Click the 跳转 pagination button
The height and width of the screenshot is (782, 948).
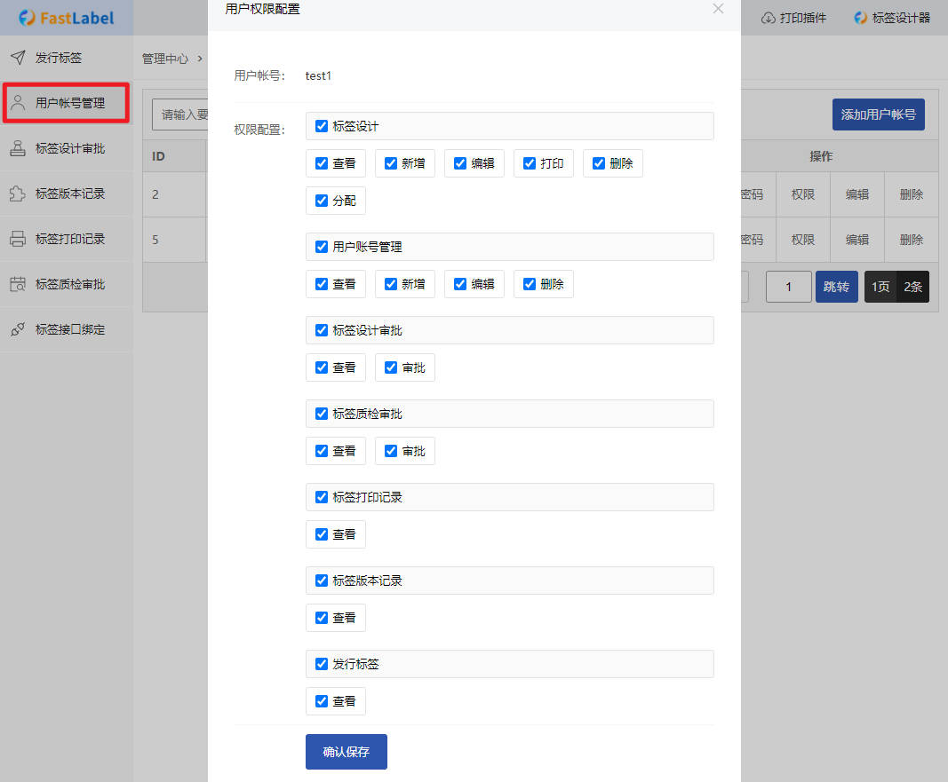coord(836,287)
